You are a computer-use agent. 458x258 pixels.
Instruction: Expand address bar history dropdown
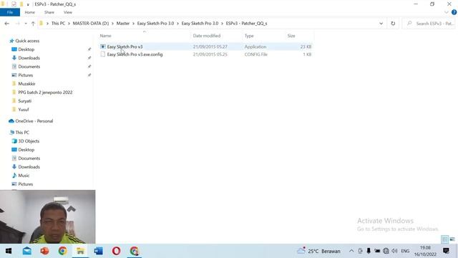tap(381, 24)
